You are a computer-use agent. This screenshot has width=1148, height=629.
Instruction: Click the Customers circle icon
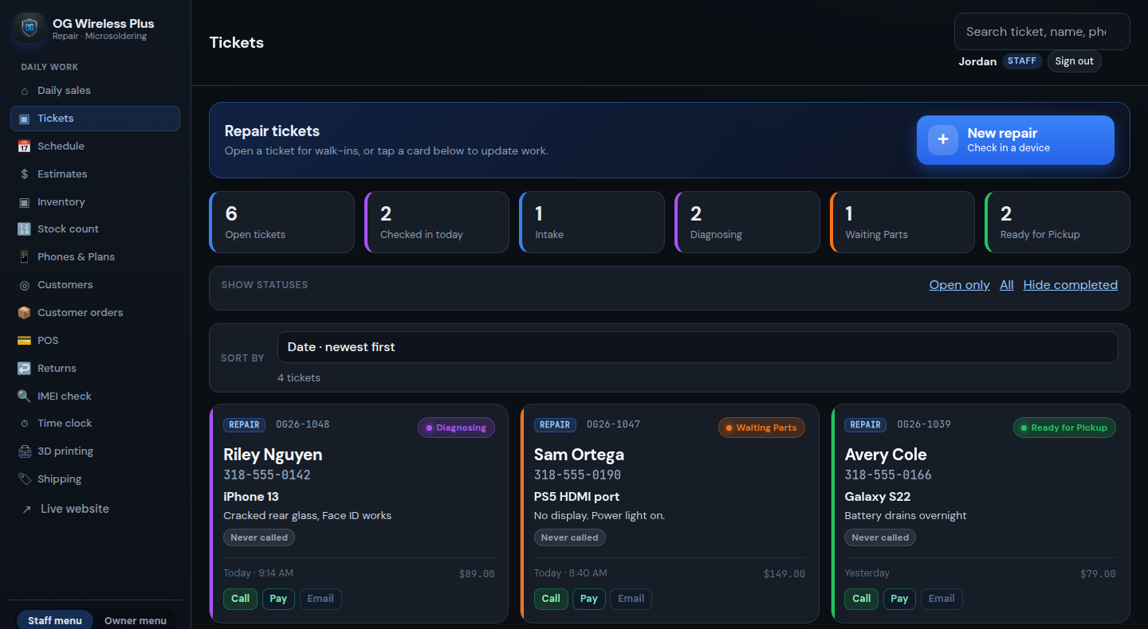[24, 285]
